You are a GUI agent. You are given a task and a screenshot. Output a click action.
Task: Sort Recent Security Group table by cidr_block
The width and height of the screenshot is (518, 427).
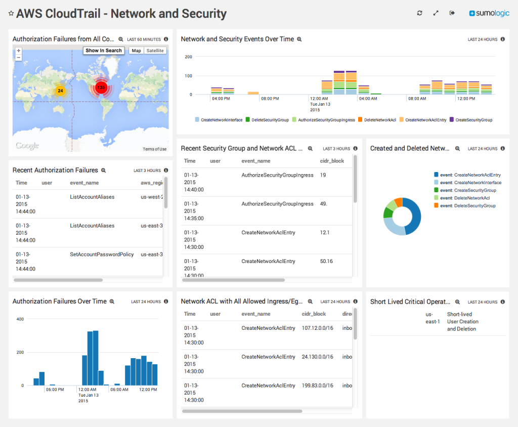(332, 161)
